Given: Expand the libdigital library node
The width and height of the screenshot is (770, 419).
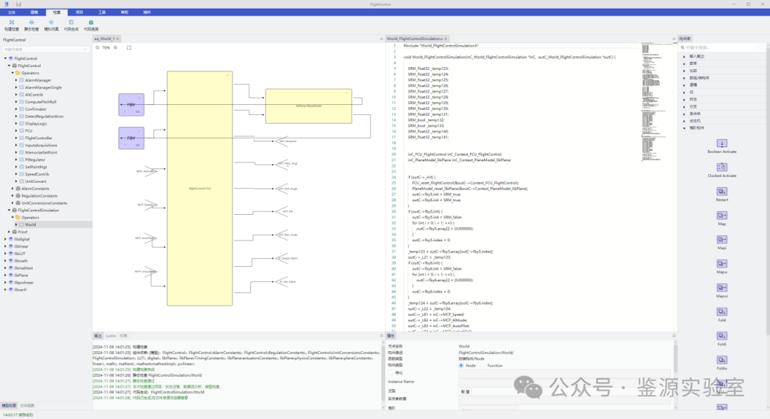Looking at the screenshot, I should click(x=6, y=239).
